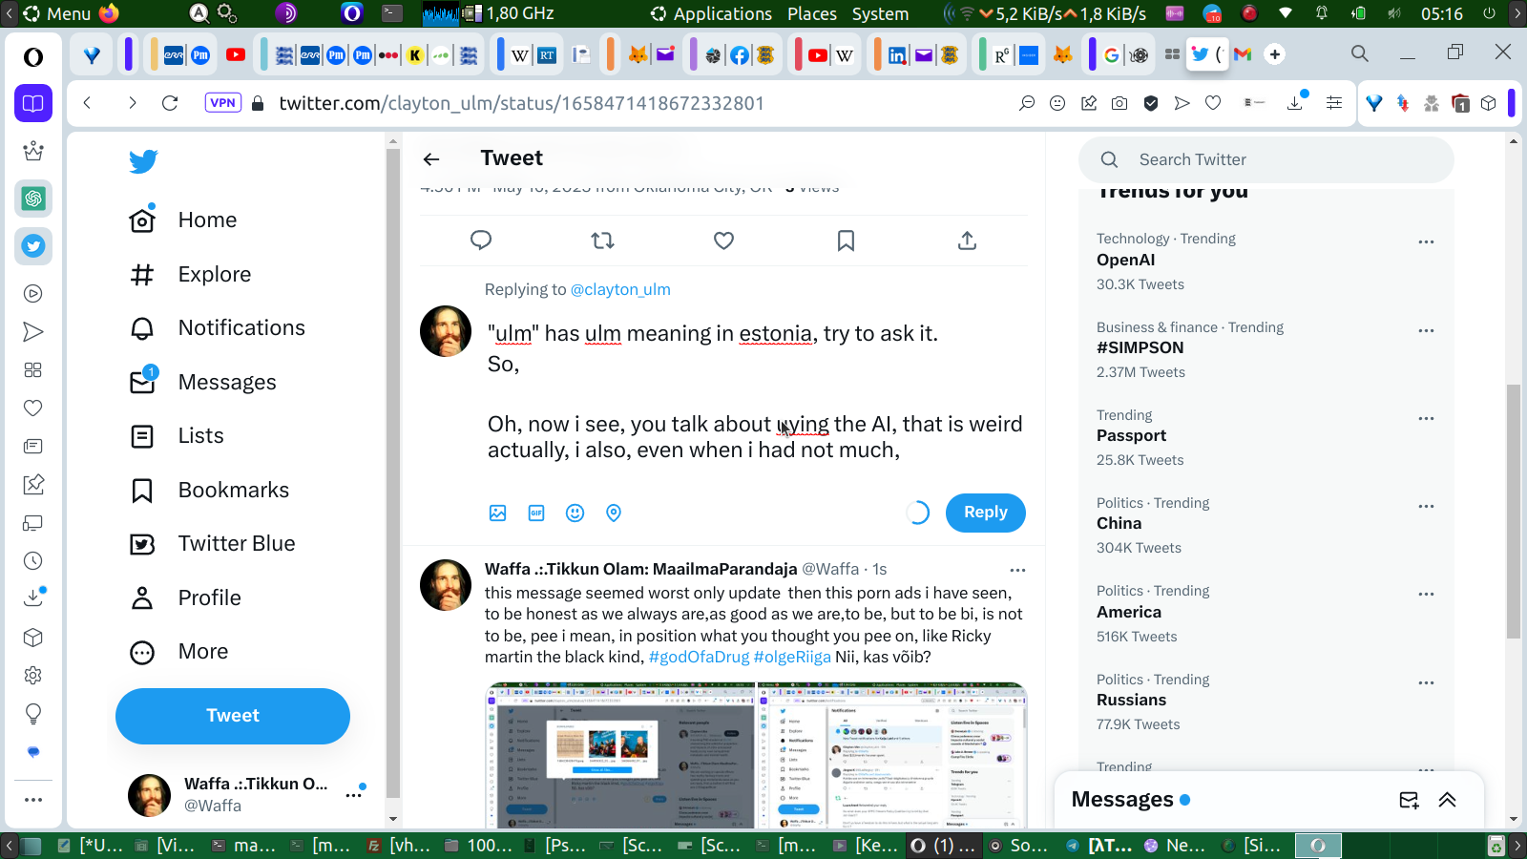The image size is (1527, 859).
Task: Open more options for Passport trend
Action: point(1426,419)
